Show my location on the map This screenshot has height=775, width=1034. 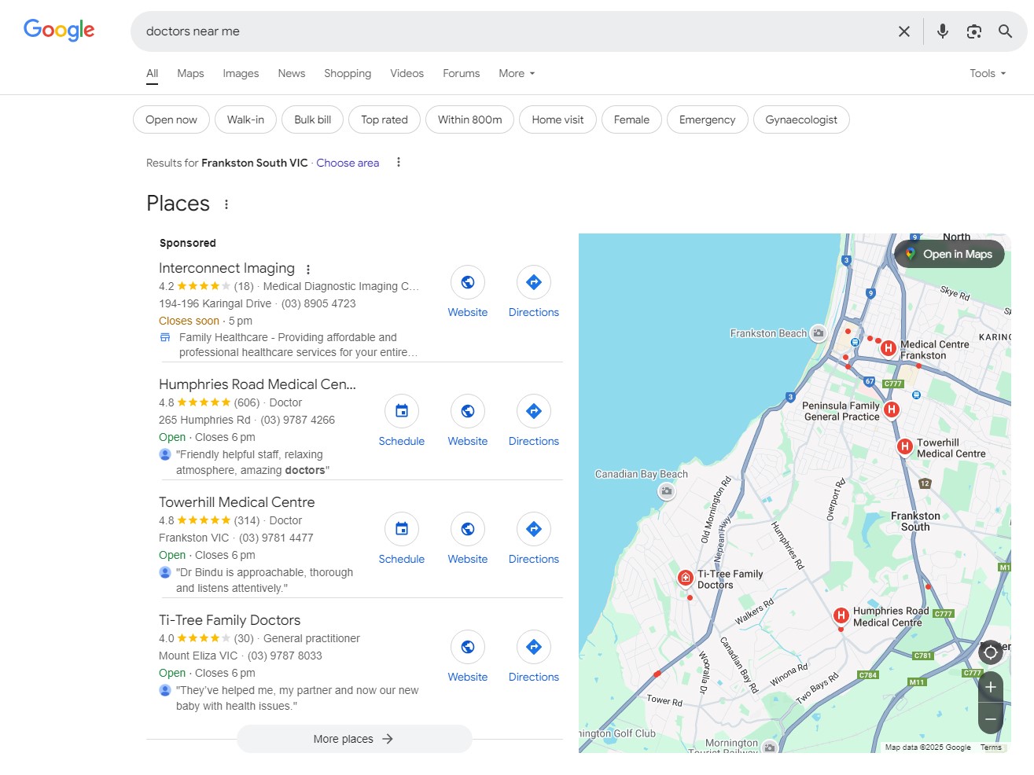coord(990,652)
